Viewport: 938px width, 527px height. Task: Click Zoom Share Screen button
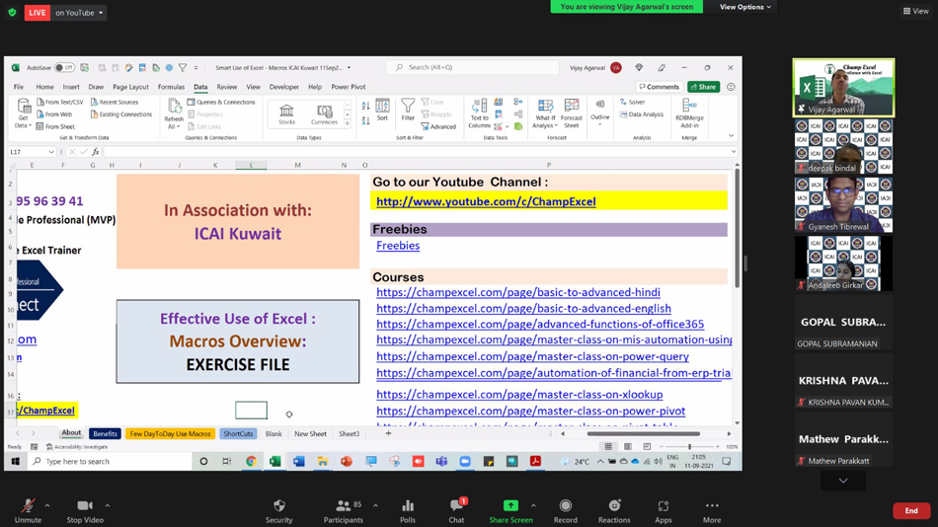pyautogui.click(x=510, y=511)
